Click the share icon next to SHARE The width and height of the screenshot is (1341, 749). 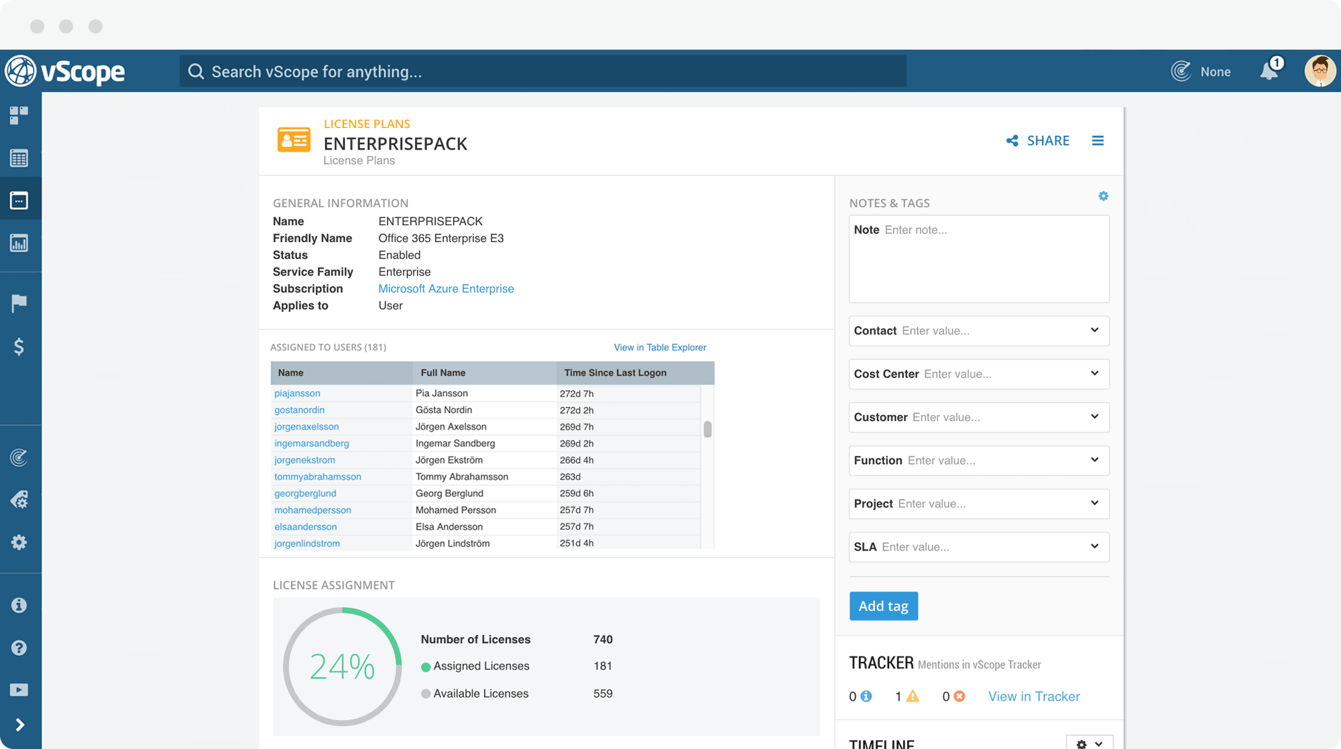coord(1012,141)
